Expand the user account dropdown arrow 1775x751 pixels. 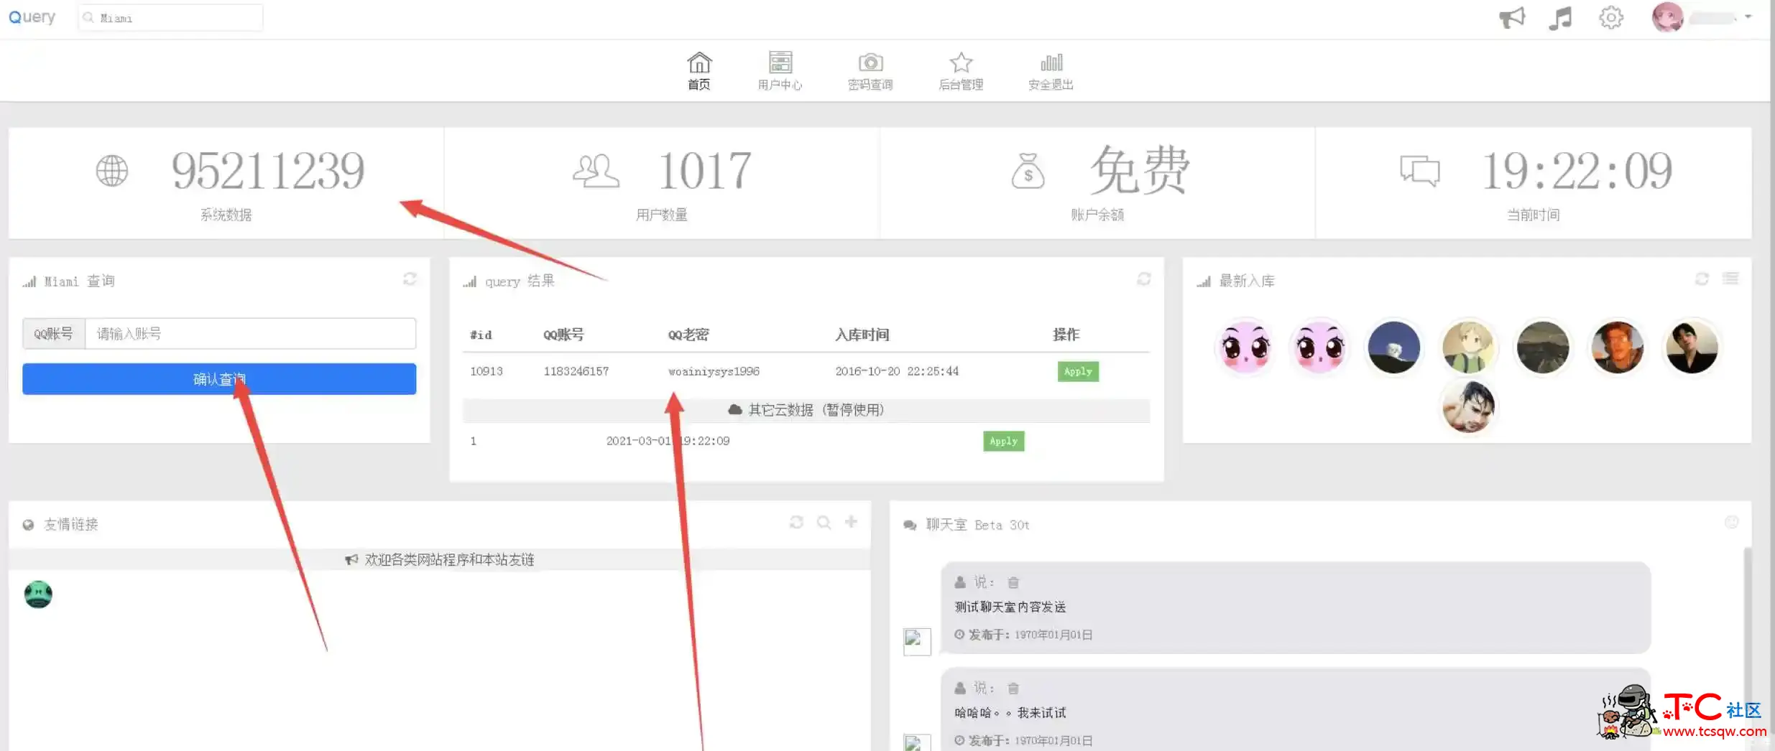point(1748,17)
